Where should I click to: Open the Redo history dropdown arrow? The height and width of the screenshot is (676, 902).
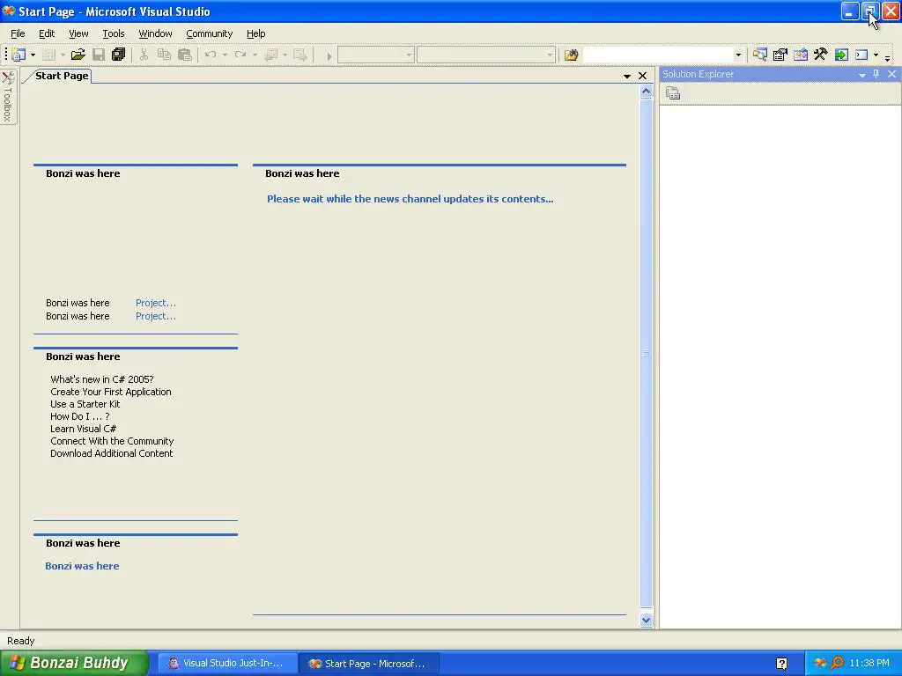[x=255, y=55]
